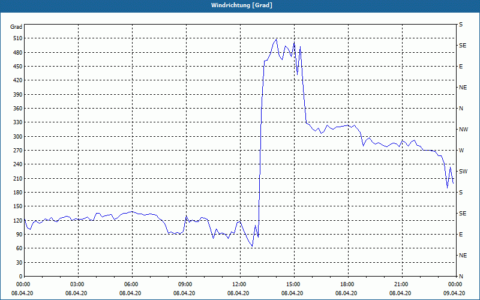Choose the 60 degree axis label
The height and width of the screenshot is (300, 480).
tap(20, 248)
